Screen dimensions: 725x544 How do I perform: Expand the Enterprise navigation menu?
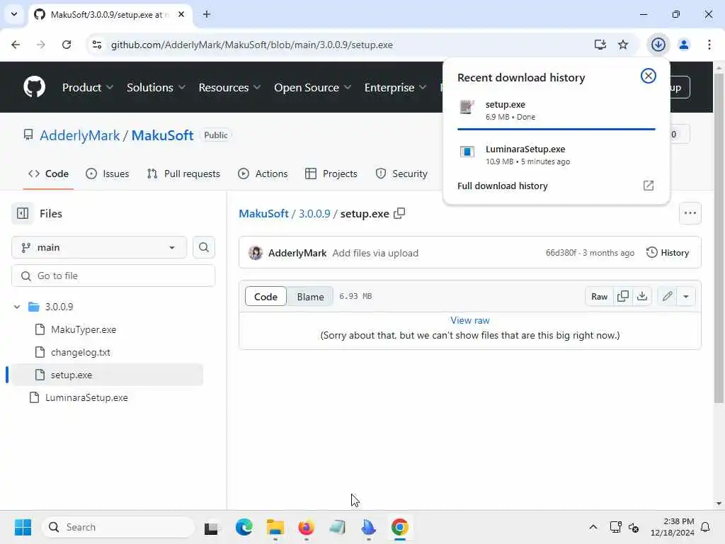point(395,87)
